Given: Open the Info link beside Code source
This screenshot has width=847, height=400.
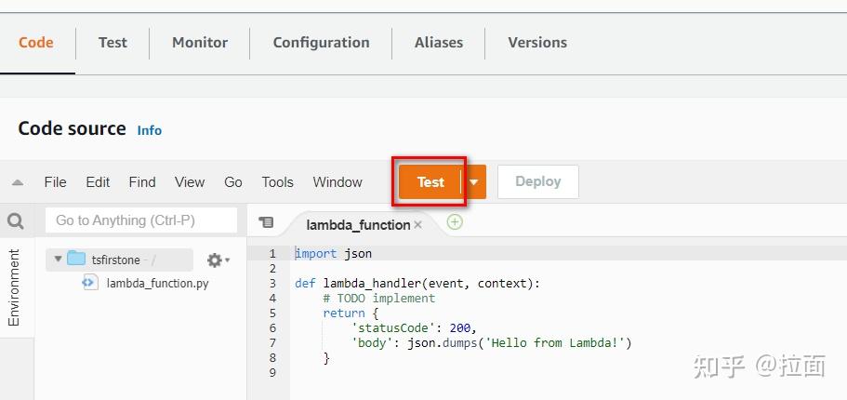Looking at the screenshot, I should [x=150, y=130].
